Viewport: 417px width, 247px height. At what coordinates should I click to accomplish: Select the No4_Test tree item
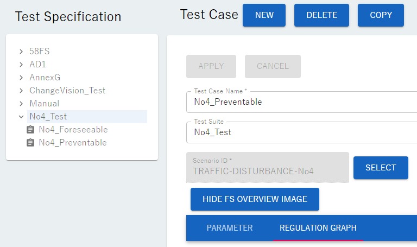(48, 117)
